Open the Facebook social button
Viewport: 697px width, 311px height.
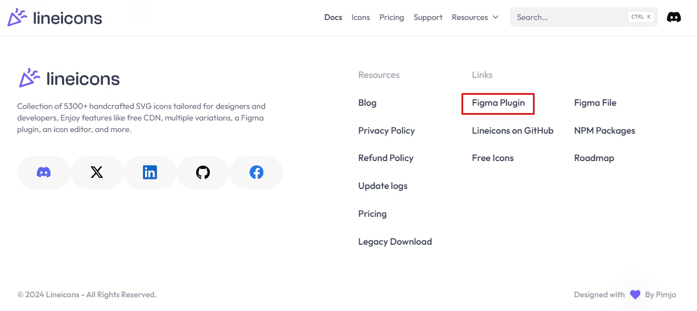[x=257, y=172]
